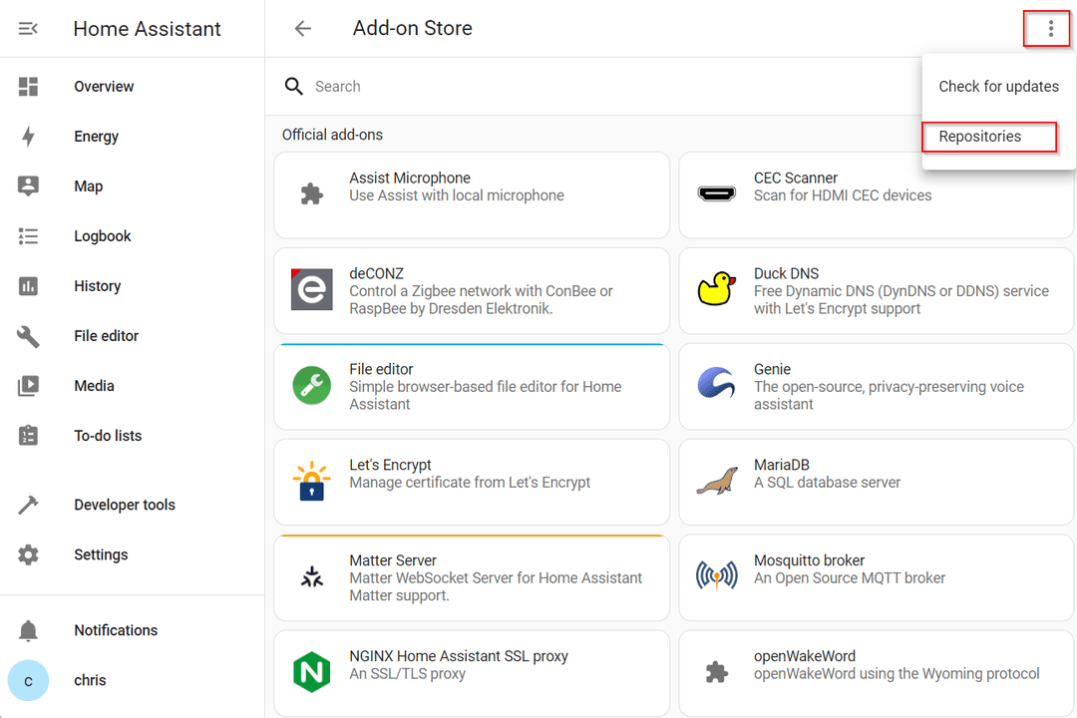
Task: Click the History chart icon
Action: tap(28, 286)
